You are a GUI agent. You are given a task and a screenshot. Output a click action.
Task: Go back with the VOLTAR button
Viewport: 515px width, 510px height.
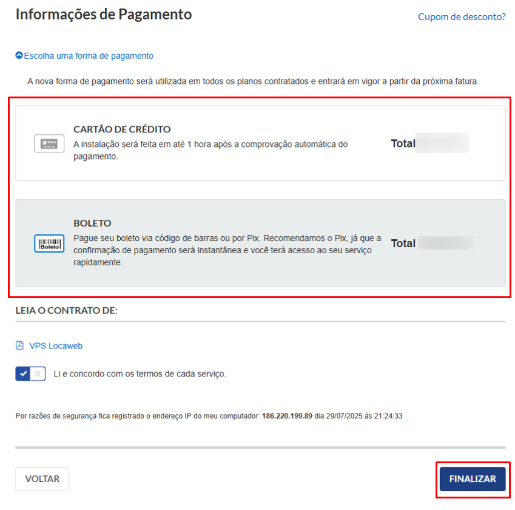[42, 479]
